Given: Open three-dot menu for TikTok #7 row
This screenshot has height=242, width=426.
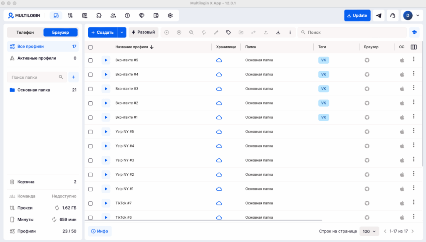Looking at the screenshot, I should click(x=414, y=202).
